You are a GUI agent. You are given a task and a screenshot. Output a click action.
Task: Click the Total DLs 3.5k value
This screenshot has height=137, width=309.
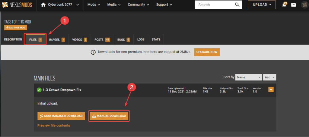coord(241,91)
